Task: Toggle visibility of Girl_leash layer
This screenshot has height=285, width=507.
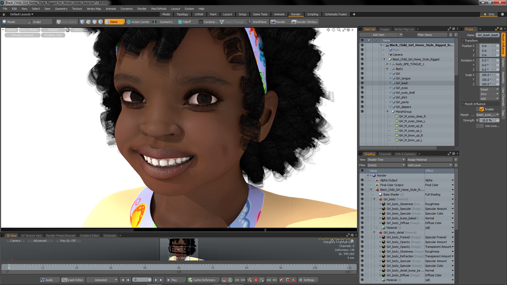Action: [x=362, y=83]
